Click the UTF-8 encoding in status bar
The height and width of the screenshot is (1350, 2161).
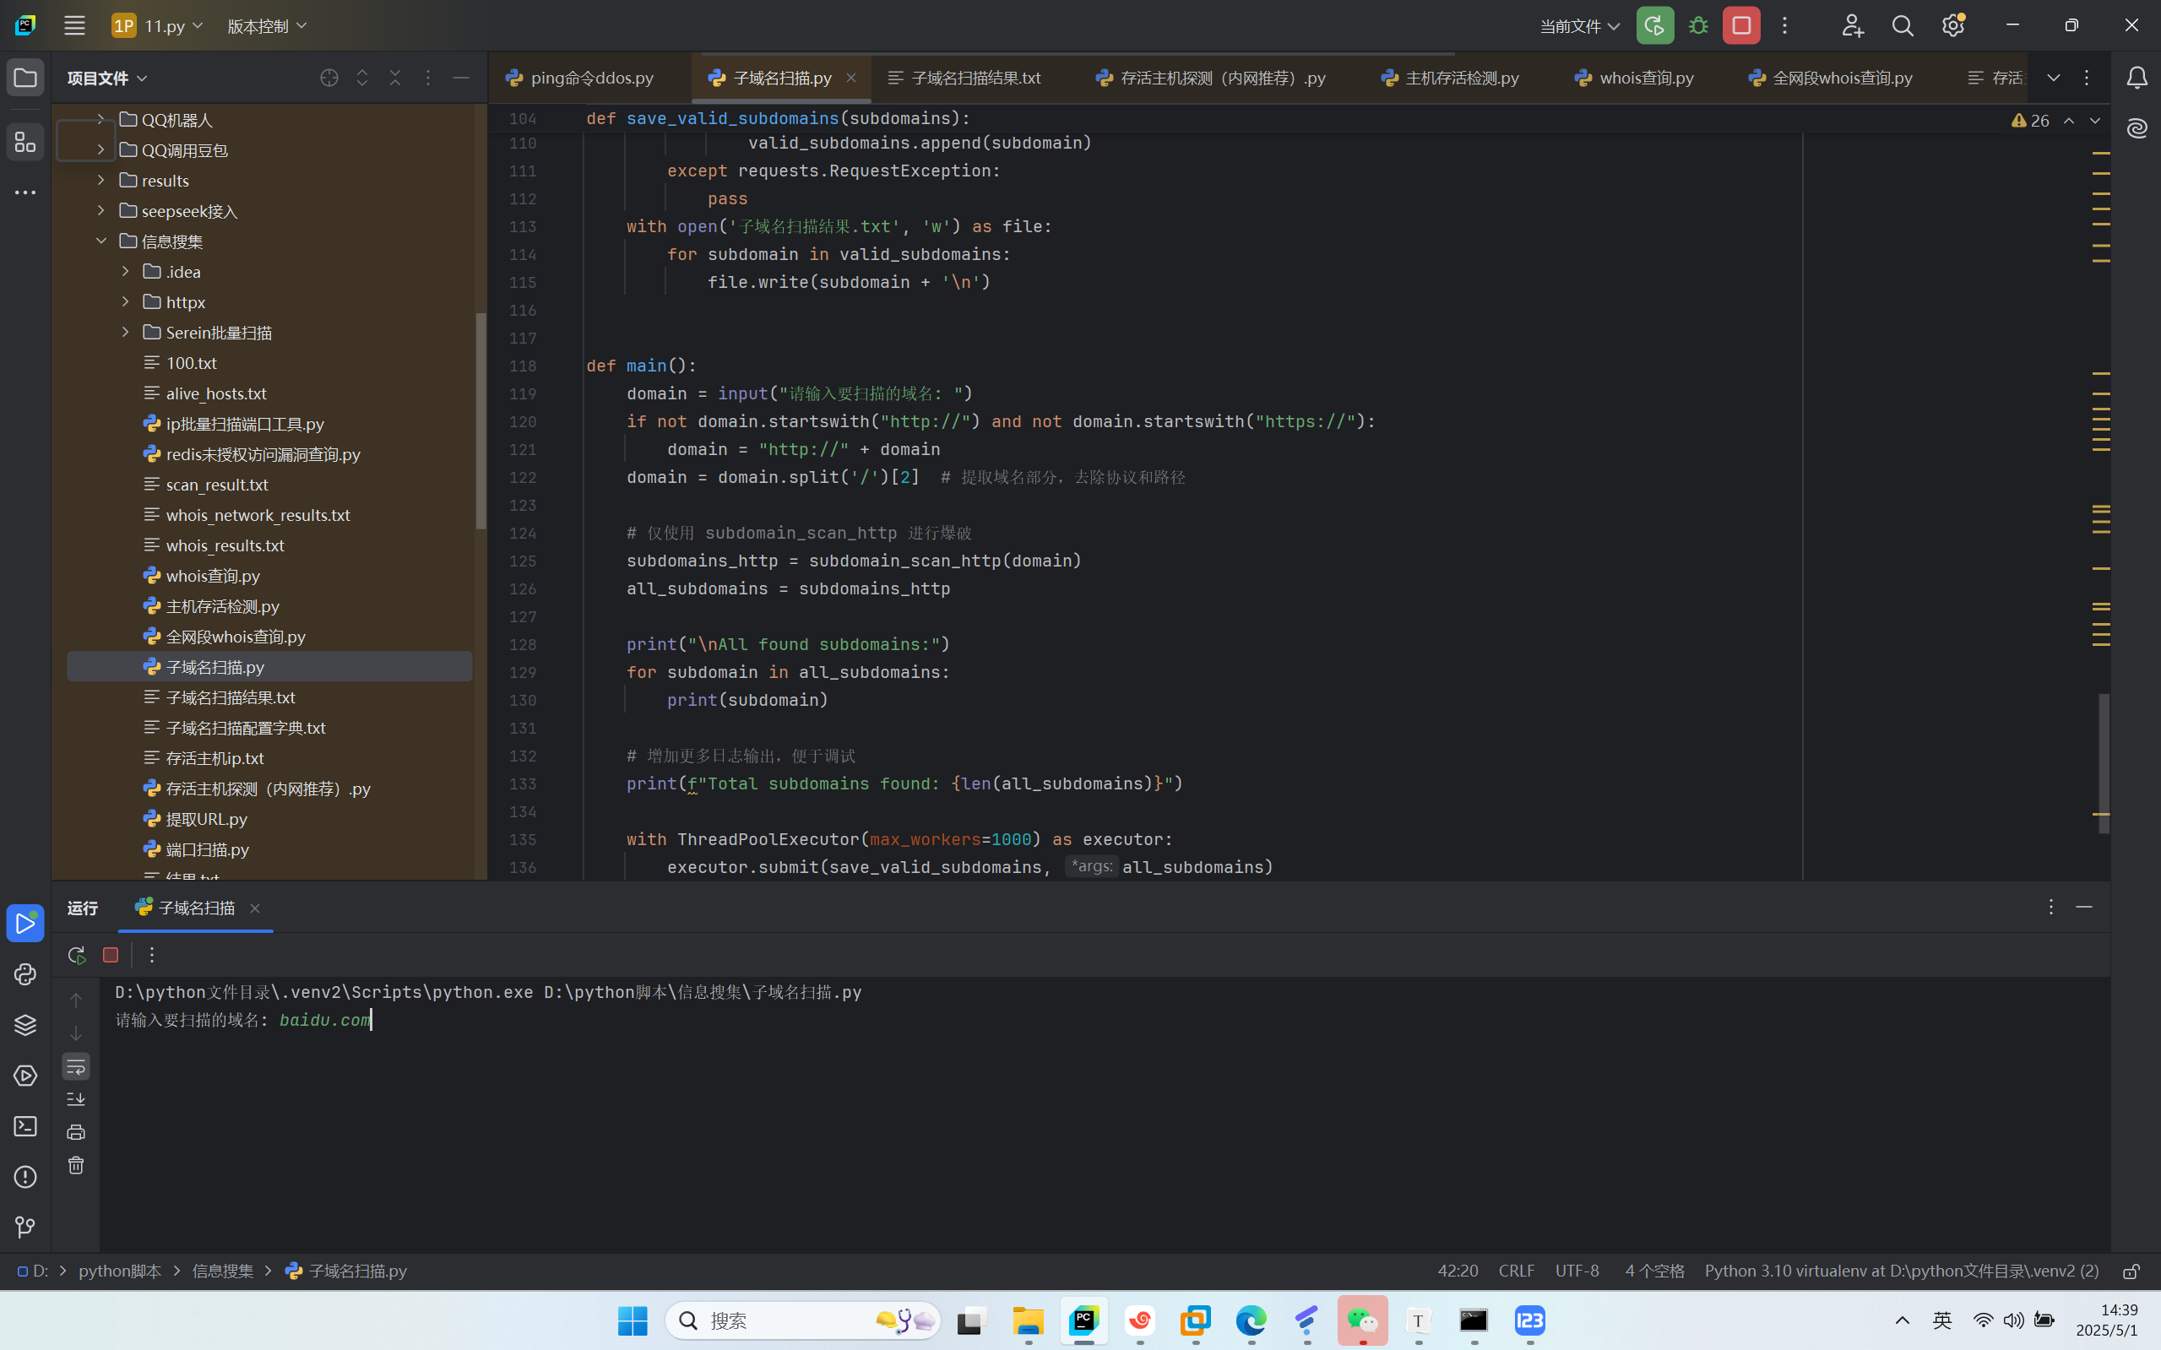1576,1271
